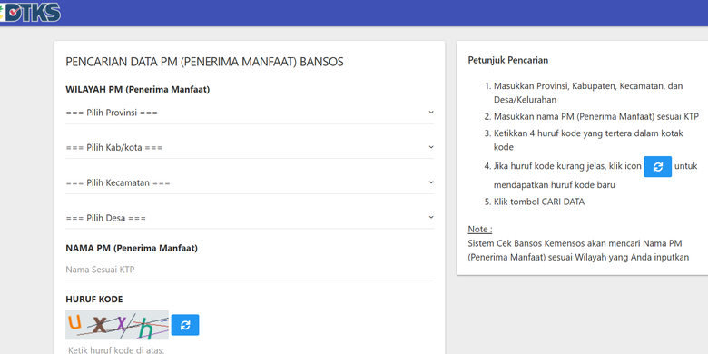Click refresh icon in search instructions panel

[657, 167]
